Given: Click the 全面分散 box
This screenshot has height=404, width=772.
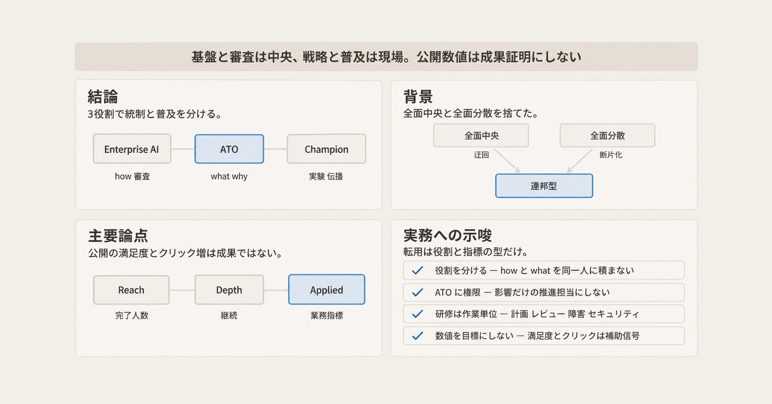Looking at the screenshot, I should pos(607,136).
